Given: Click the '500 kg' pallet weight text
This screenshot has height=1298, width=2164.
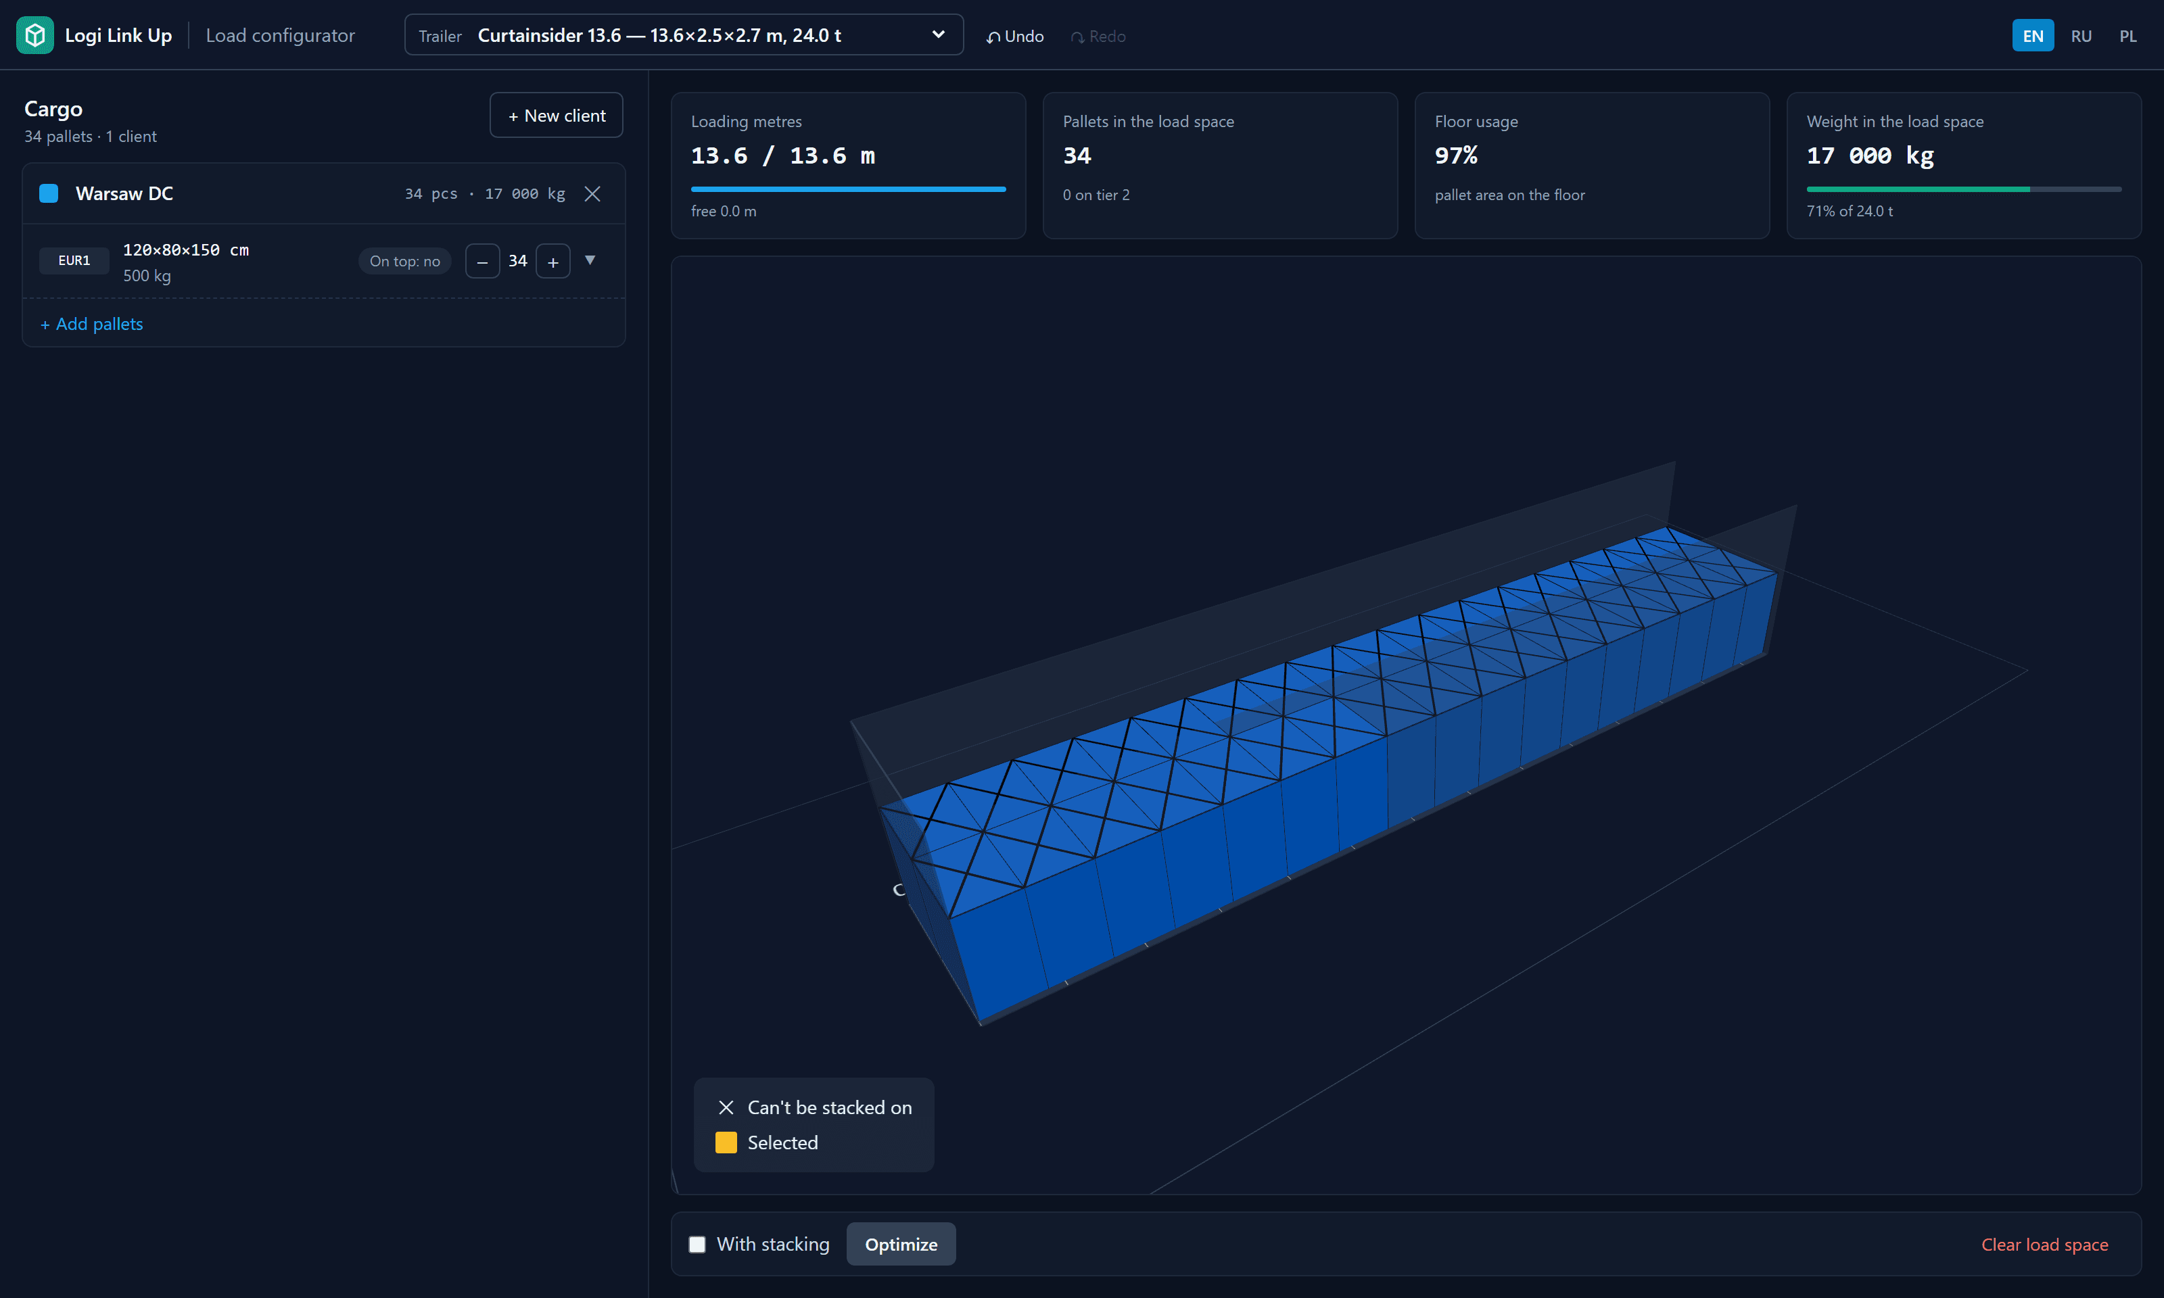Looking at the screenshot, I should click(x=147, y=276).
